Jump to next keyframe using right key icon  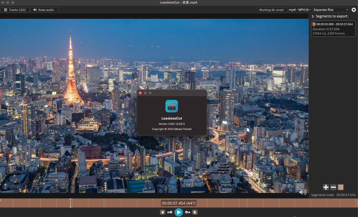pos(188,212)
